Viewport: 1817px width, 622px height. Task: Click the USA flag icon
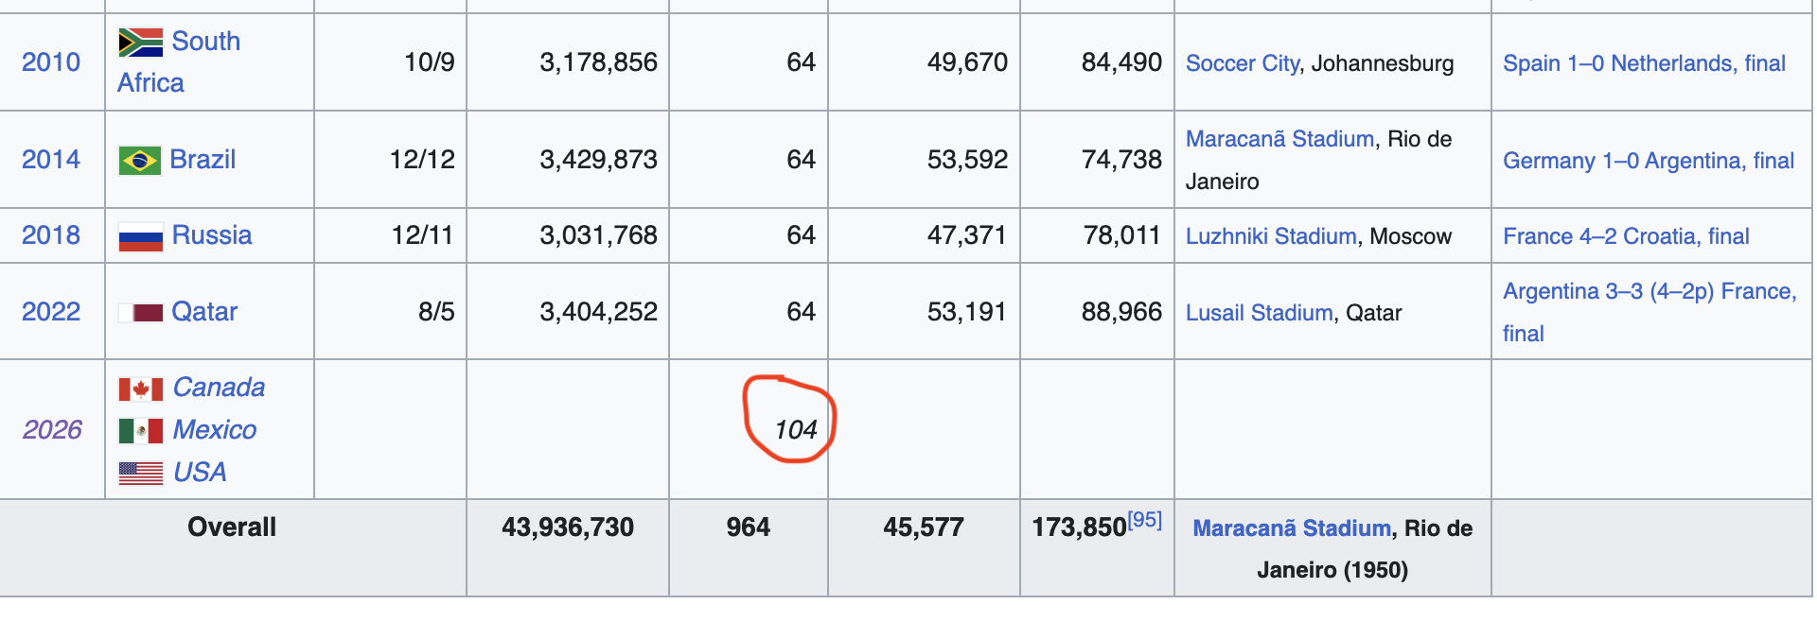pos(140,474)
